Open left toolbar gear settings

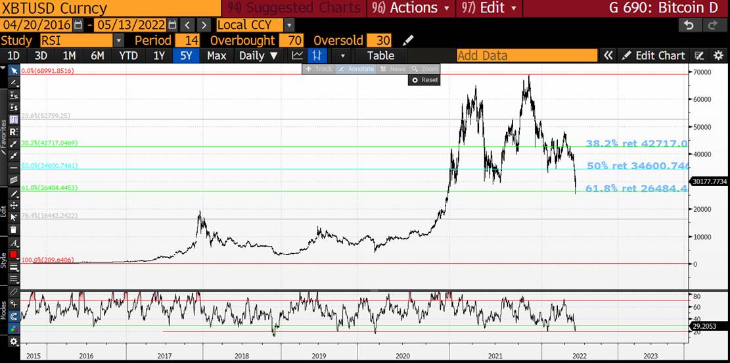[x=14, y=341]
